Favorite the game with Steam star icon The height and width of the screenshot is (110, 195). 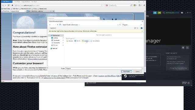coord(187,48)
